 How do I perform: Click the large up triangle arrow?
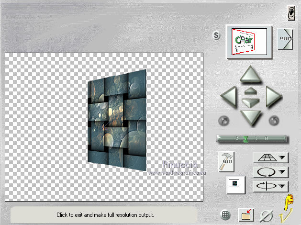[250, 74]
